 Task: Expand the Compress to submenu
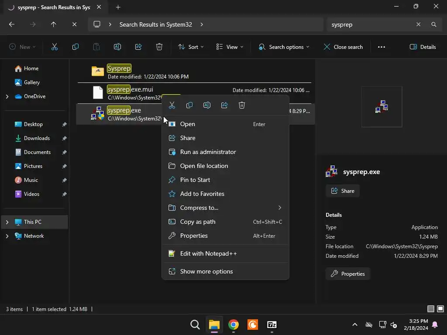[225, 208]
